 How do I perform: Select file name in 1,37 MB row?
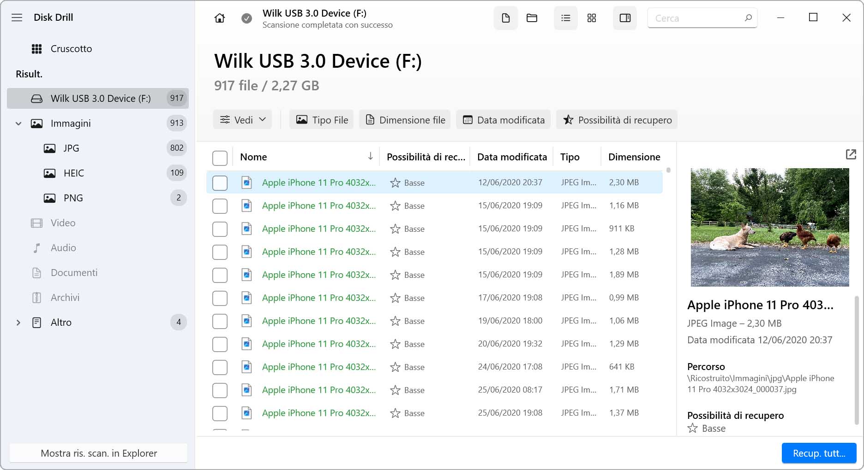click(x=319, y=413)
